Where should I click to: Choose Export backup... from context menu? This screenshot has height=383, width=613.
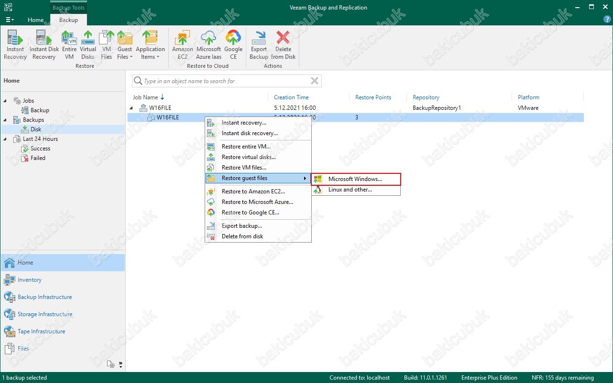click(258, 226)
